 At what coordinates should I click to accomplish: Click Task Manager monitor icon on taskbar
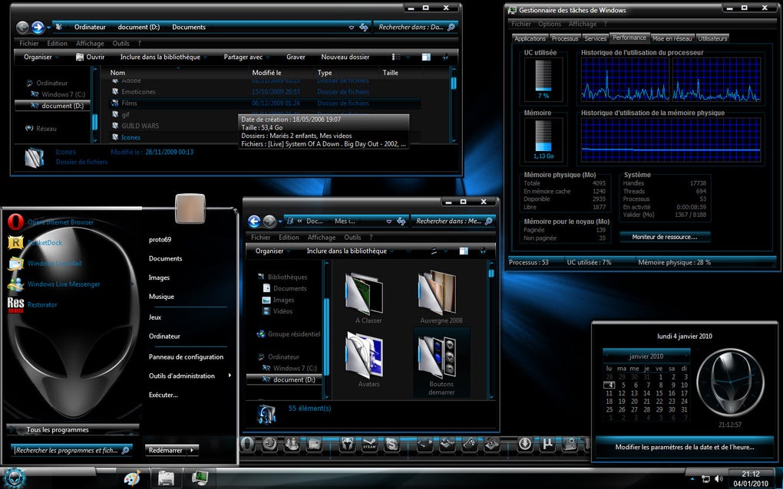click(x=200, y=478)
